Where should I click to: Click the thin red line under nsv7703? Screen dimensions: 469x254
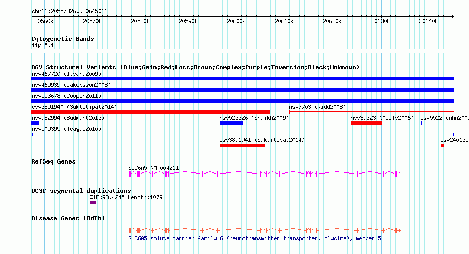372,112
